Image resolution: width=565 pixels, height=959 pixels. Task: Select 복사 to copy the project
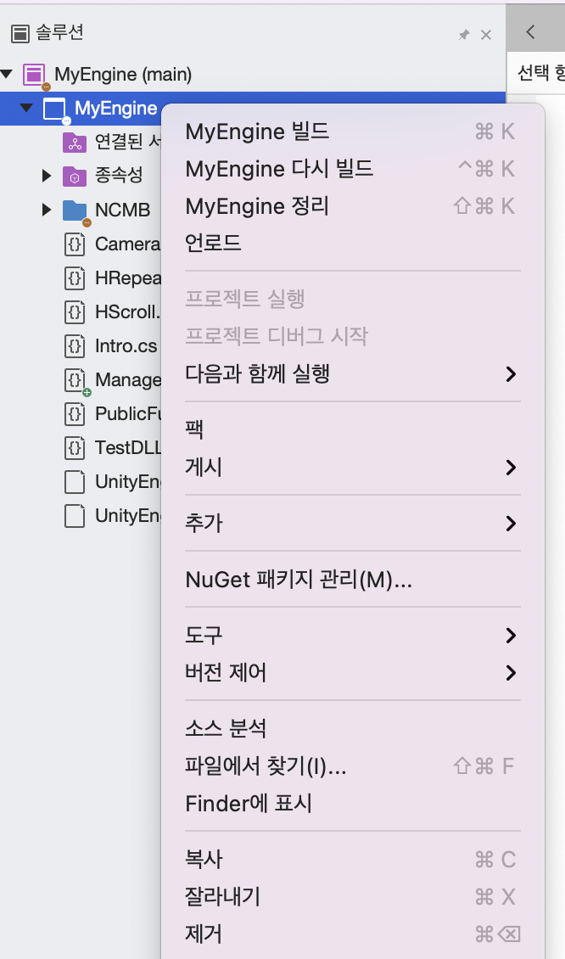353,860
